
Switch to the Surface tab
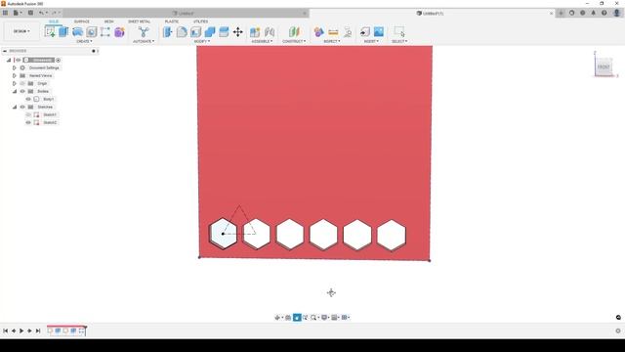pos(82,22)
